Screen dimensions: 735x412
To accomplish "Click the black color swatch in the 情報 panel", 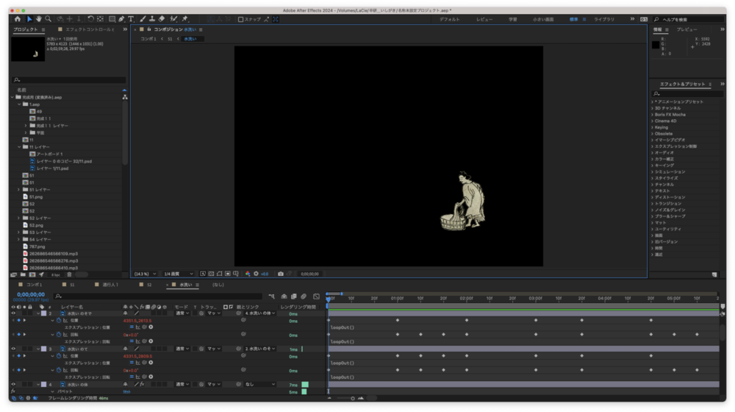I will point(656,45).
